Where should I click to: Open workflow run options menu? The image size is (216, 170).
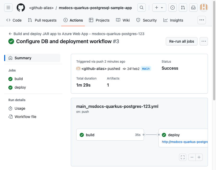point(204,41)
